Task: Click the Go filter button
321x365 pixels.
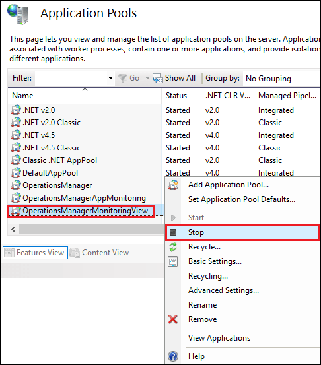Action: 129,78
